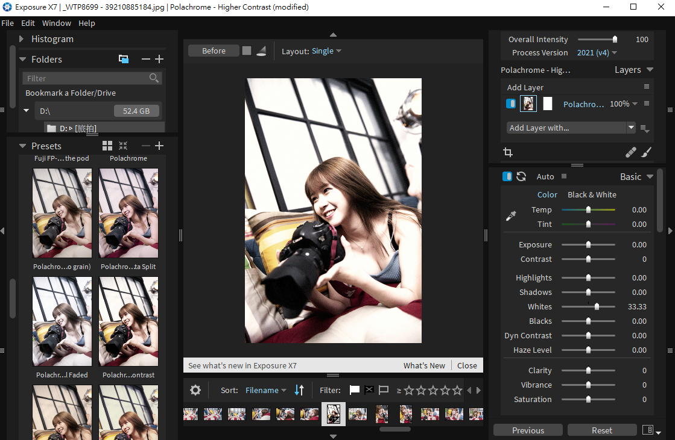Viewport: 675px width, 440px height.
Task: Click the What's New link
Action: click(424, 366)
